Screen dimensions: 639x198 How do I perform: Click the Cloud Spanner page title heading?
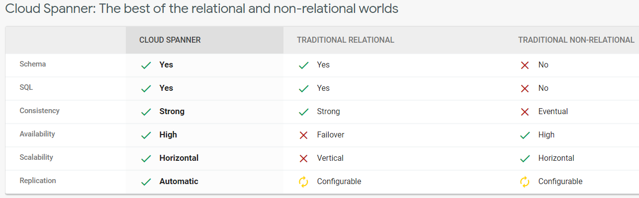(x=201, y=9)
